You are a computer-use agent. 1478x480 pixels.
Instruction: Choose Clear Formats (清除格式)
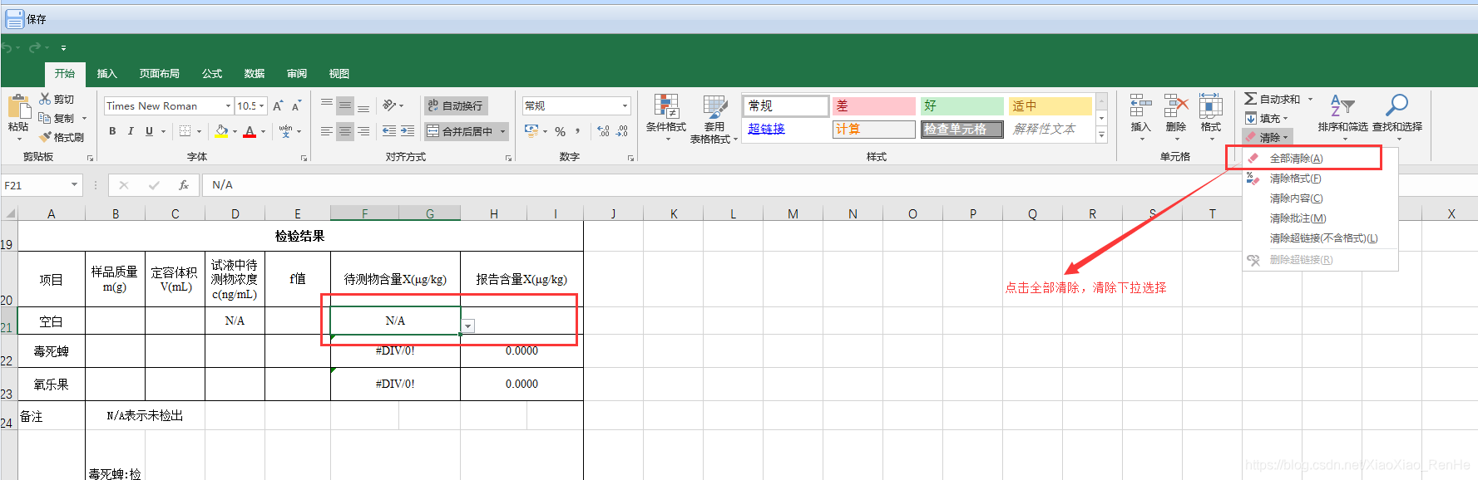[x=1295, y=179]
